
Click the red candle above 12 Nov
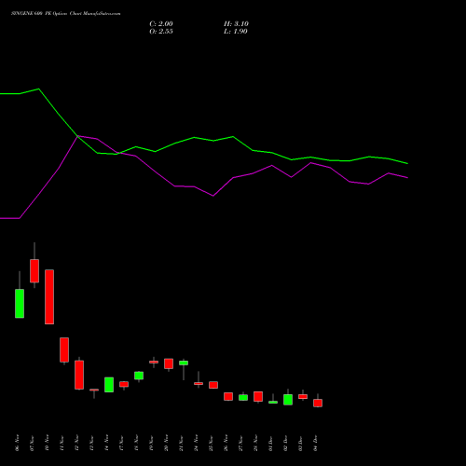click(x=79, y=375)
